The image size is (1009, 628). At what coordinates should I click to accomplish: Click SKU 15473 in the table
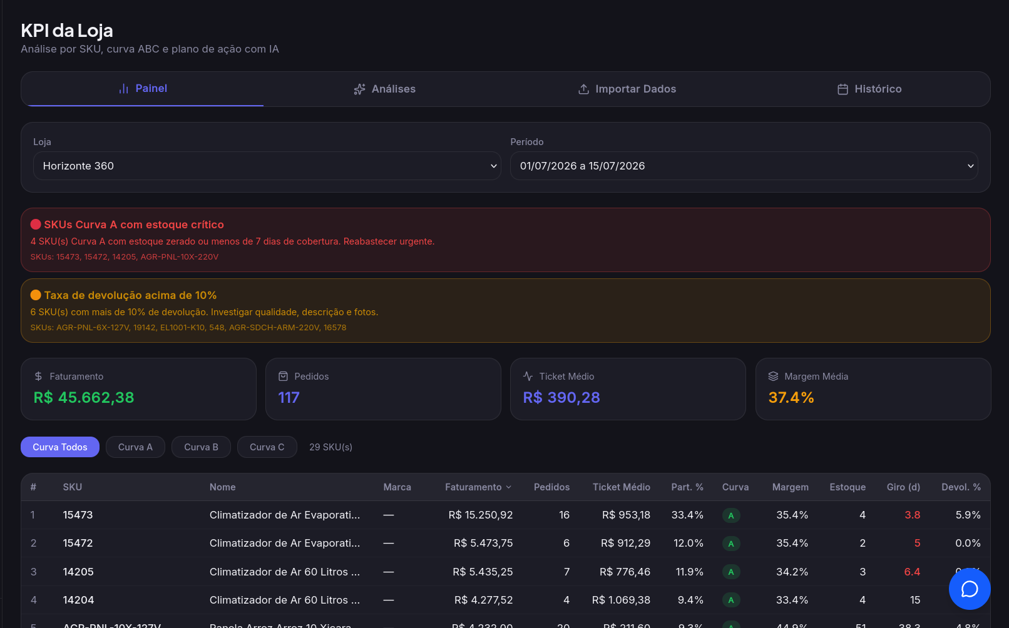[x=78, y=515]
